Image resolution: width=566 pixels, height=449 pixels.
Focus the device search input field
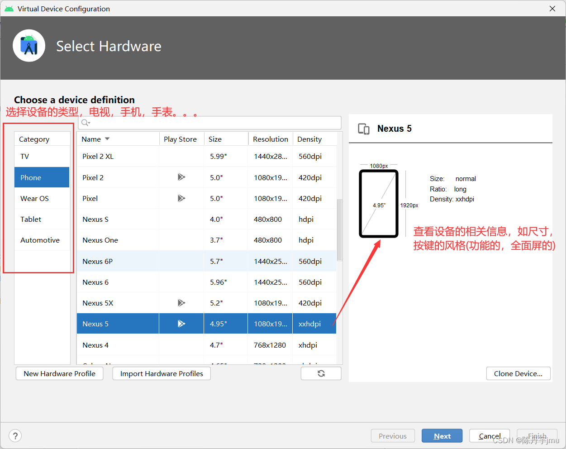click(210, 123)
